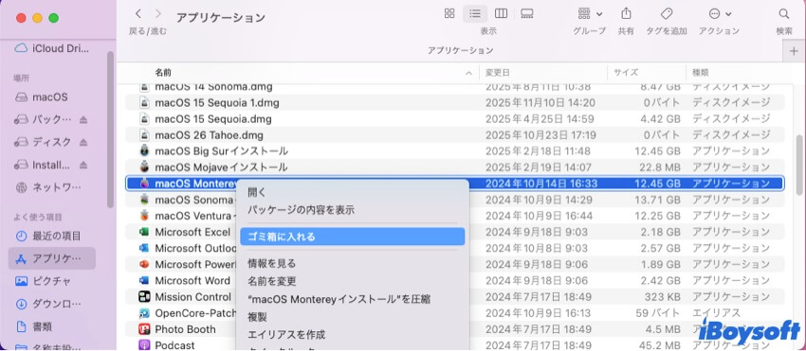The width and height of the screenshot is (806, 351).
Task: Open the Share button in toolbar
Action: click(x=626, y=14)
